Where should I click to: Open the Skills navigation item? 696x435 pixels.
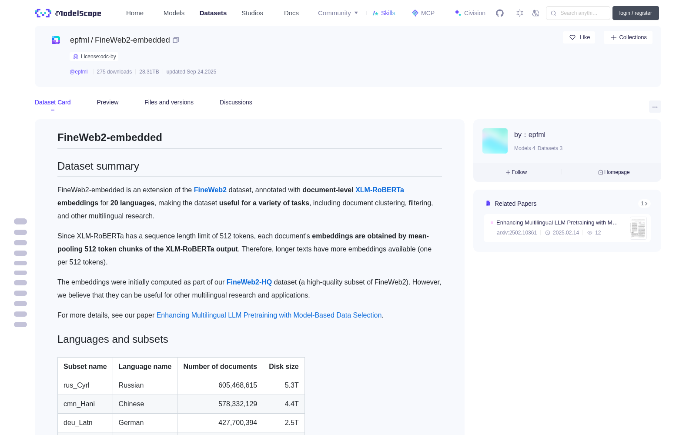(384, 13)
